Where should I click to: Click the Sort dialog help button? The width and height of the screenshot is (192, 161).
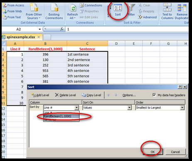click(x=180, y=87)
